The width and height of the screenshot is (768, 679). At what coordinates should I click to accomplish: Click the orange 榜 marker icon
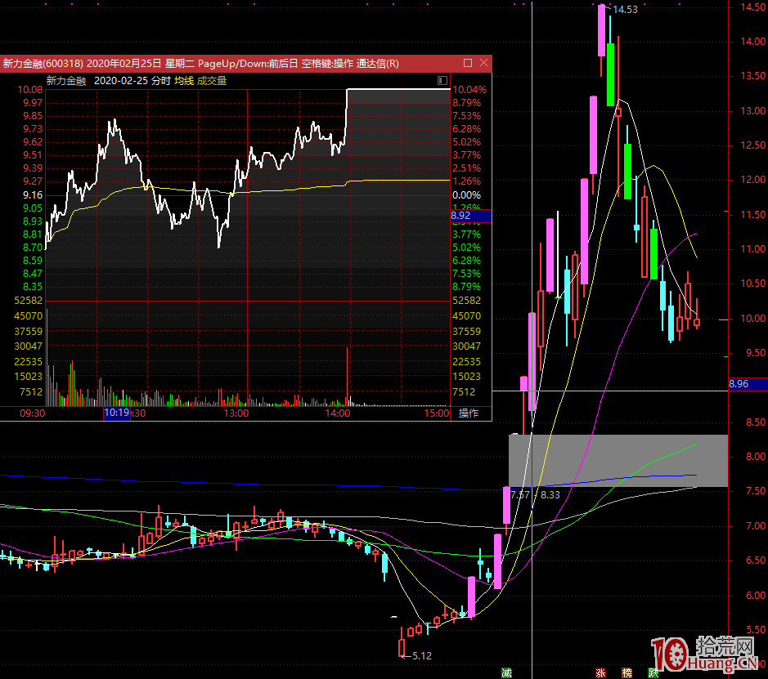(x=627, y=672)
